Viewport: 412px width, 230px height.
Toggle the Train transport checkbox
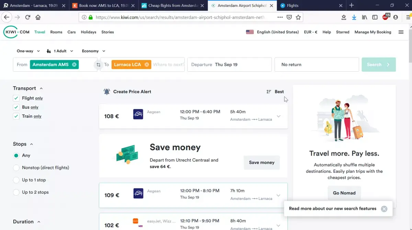pyautogui.click(x=16, y=116)
